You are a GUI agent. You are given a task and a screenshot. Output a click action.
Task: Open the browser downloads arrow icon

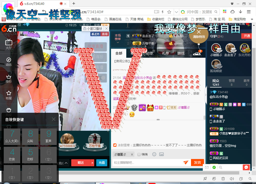point(240,12)
